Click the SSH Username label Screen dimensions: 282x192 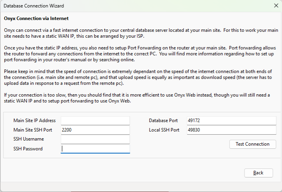coord(29,139)
